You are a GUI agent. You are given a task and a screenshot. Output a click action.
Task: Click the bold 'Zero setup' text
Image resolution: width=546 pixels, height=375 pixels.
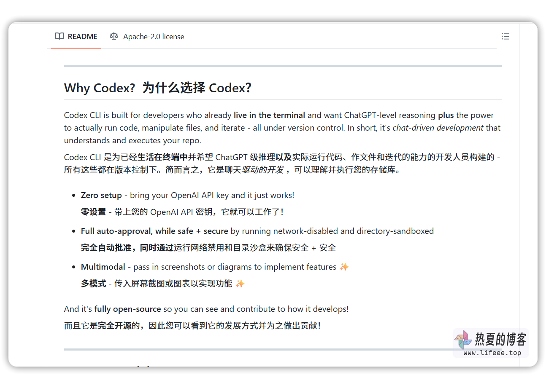coord(101,195)
